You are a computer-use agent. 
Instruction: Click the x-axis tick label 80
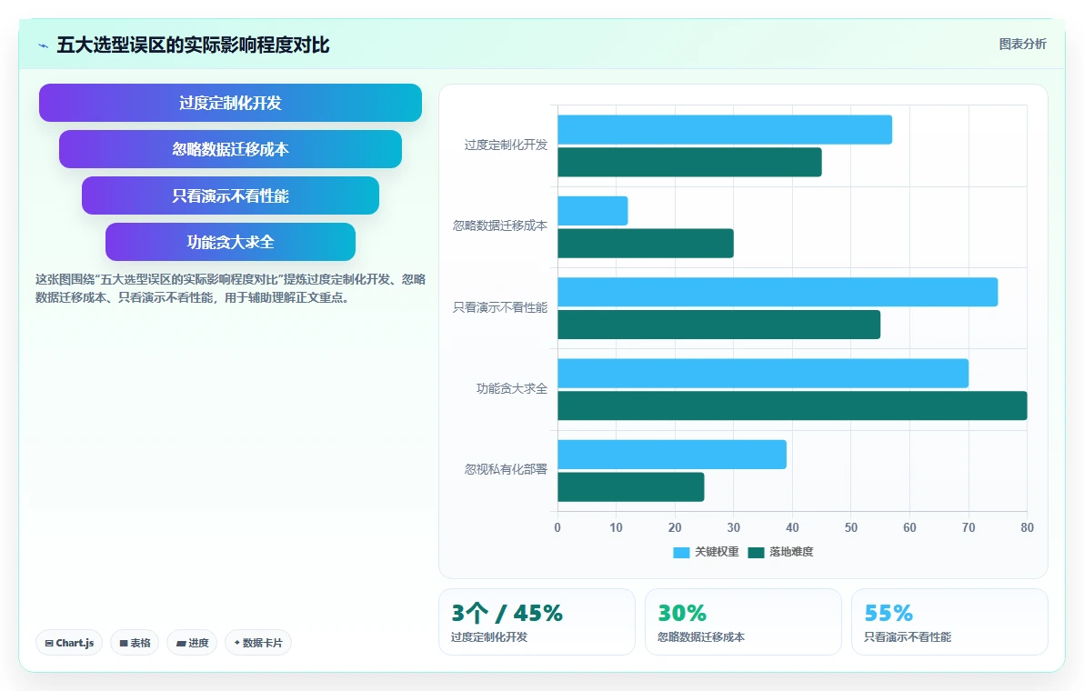(1028, 528)
